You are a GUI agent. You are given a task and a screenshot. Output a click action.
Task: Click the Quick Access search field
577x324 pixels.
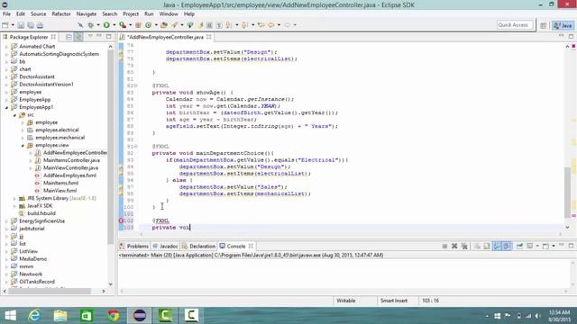515,25
